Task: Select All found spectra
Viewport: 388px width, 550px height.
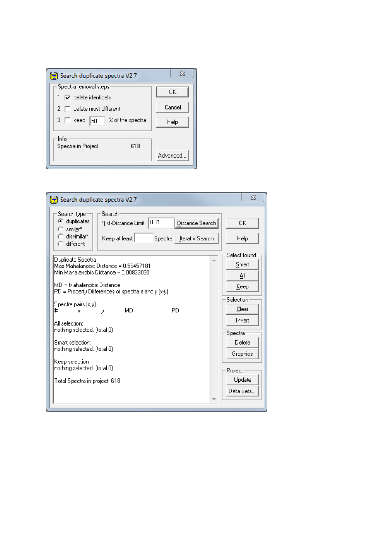Action: [242, 276]
